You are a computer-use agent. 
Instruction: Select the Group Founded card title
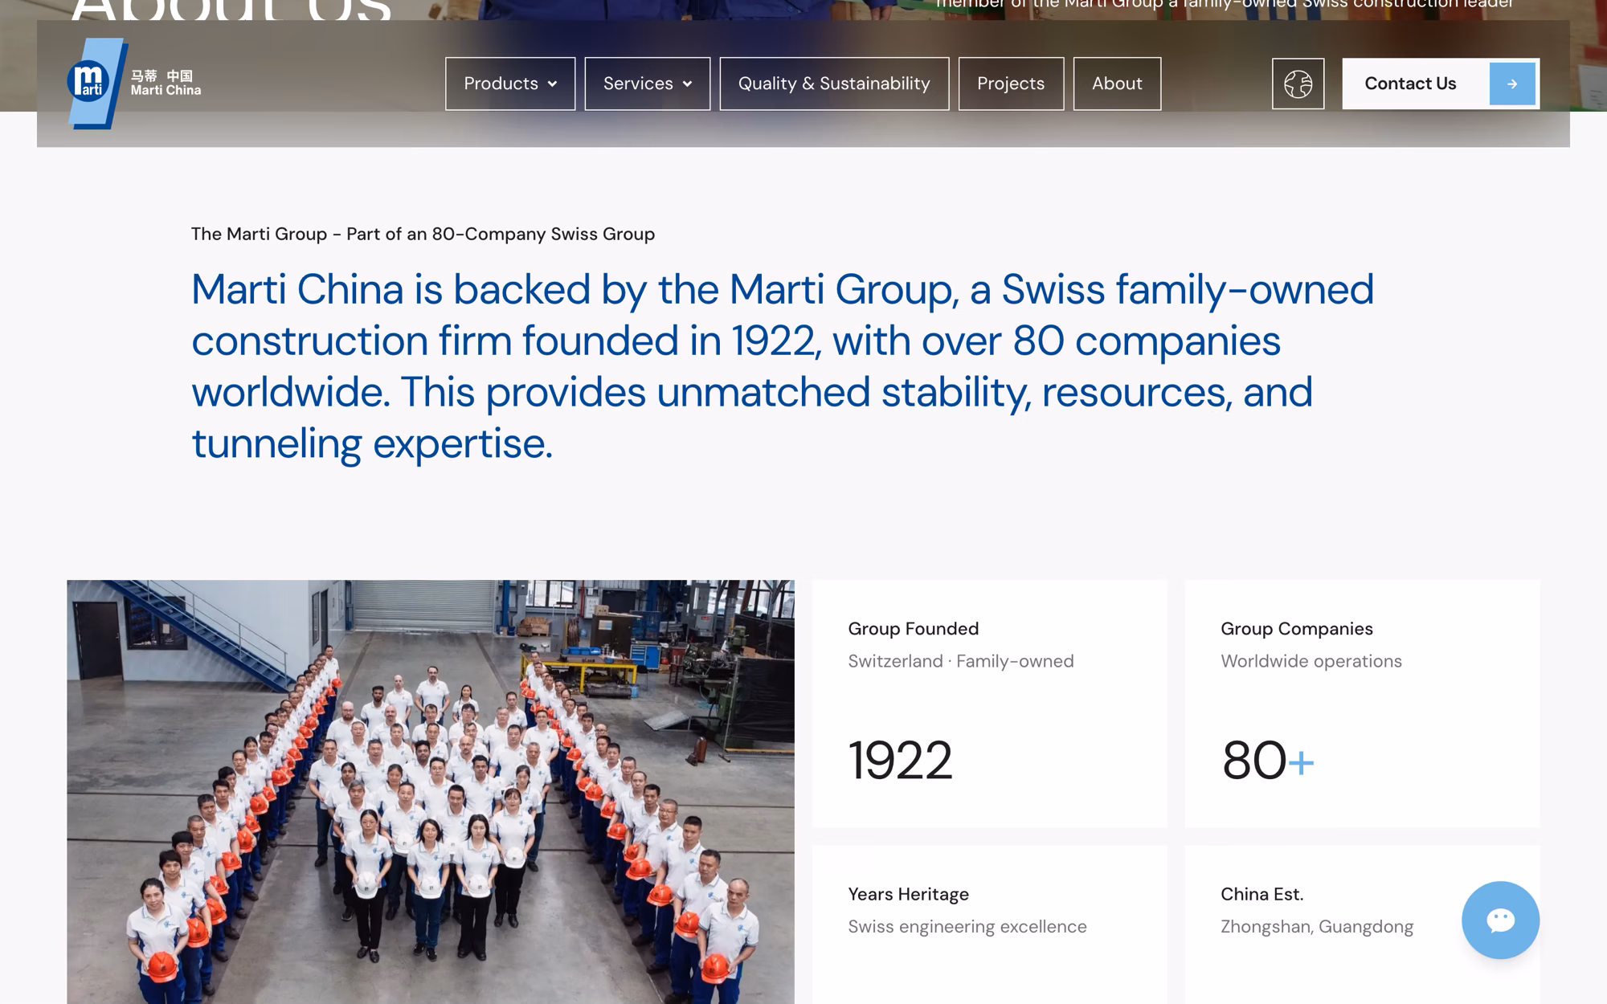click(914, 629)
